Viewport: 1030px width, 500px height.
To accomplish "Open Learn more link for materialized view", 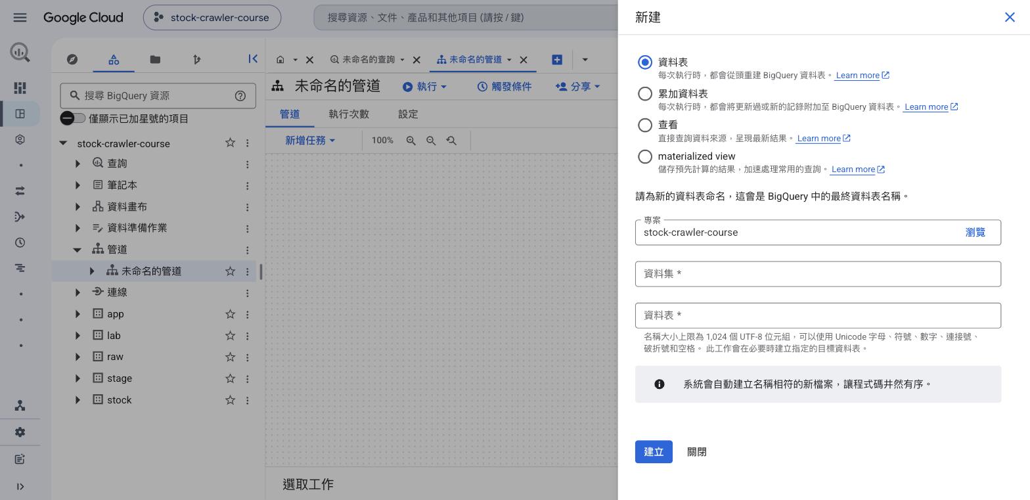I will click(857, 170).
